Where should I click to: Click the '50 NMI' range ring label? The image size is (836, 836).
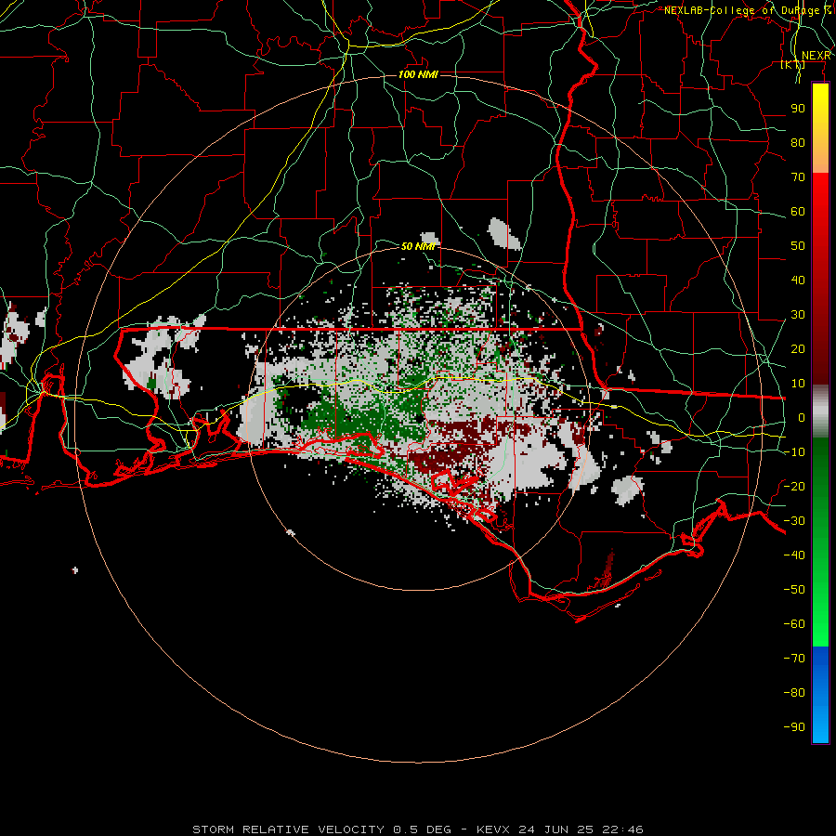point(418,246)
